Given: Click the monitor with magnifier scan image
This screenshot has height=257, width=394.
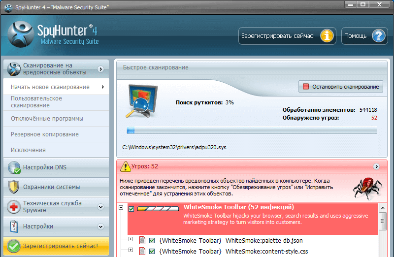Looking at the screenshot, I should point(142,101).
